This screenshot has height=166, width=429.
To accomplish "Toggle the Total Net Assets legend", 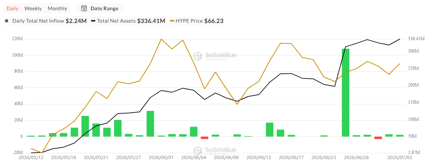I will coord(128,21).
